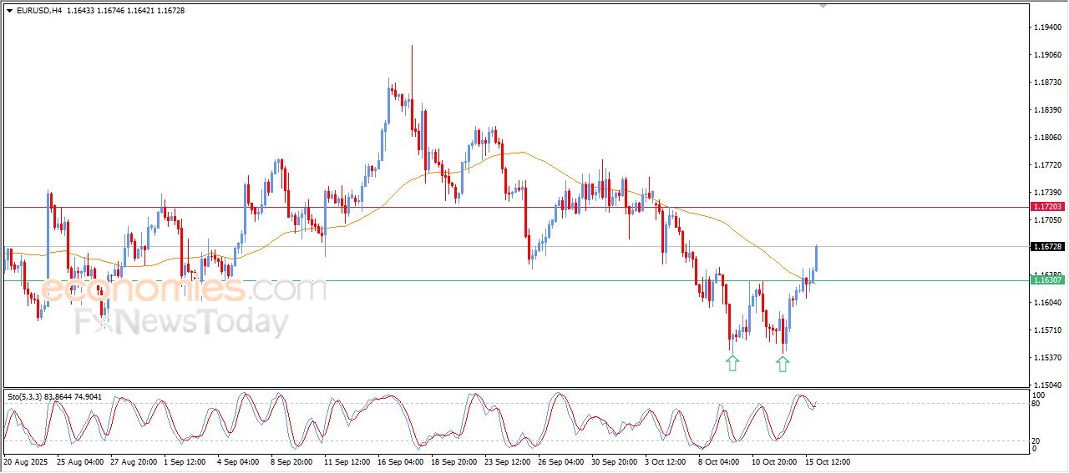Click the stochastic 20 level label
The image size is (1069, 473).
1038,440
